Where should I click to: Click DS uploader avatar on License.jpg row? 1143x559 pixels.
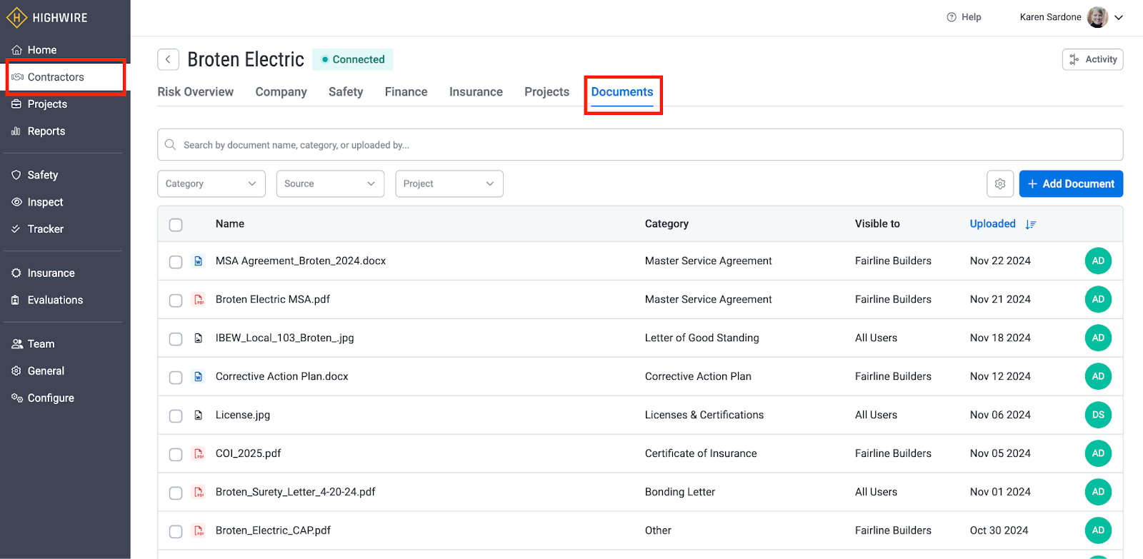(x=1098, y=415)
